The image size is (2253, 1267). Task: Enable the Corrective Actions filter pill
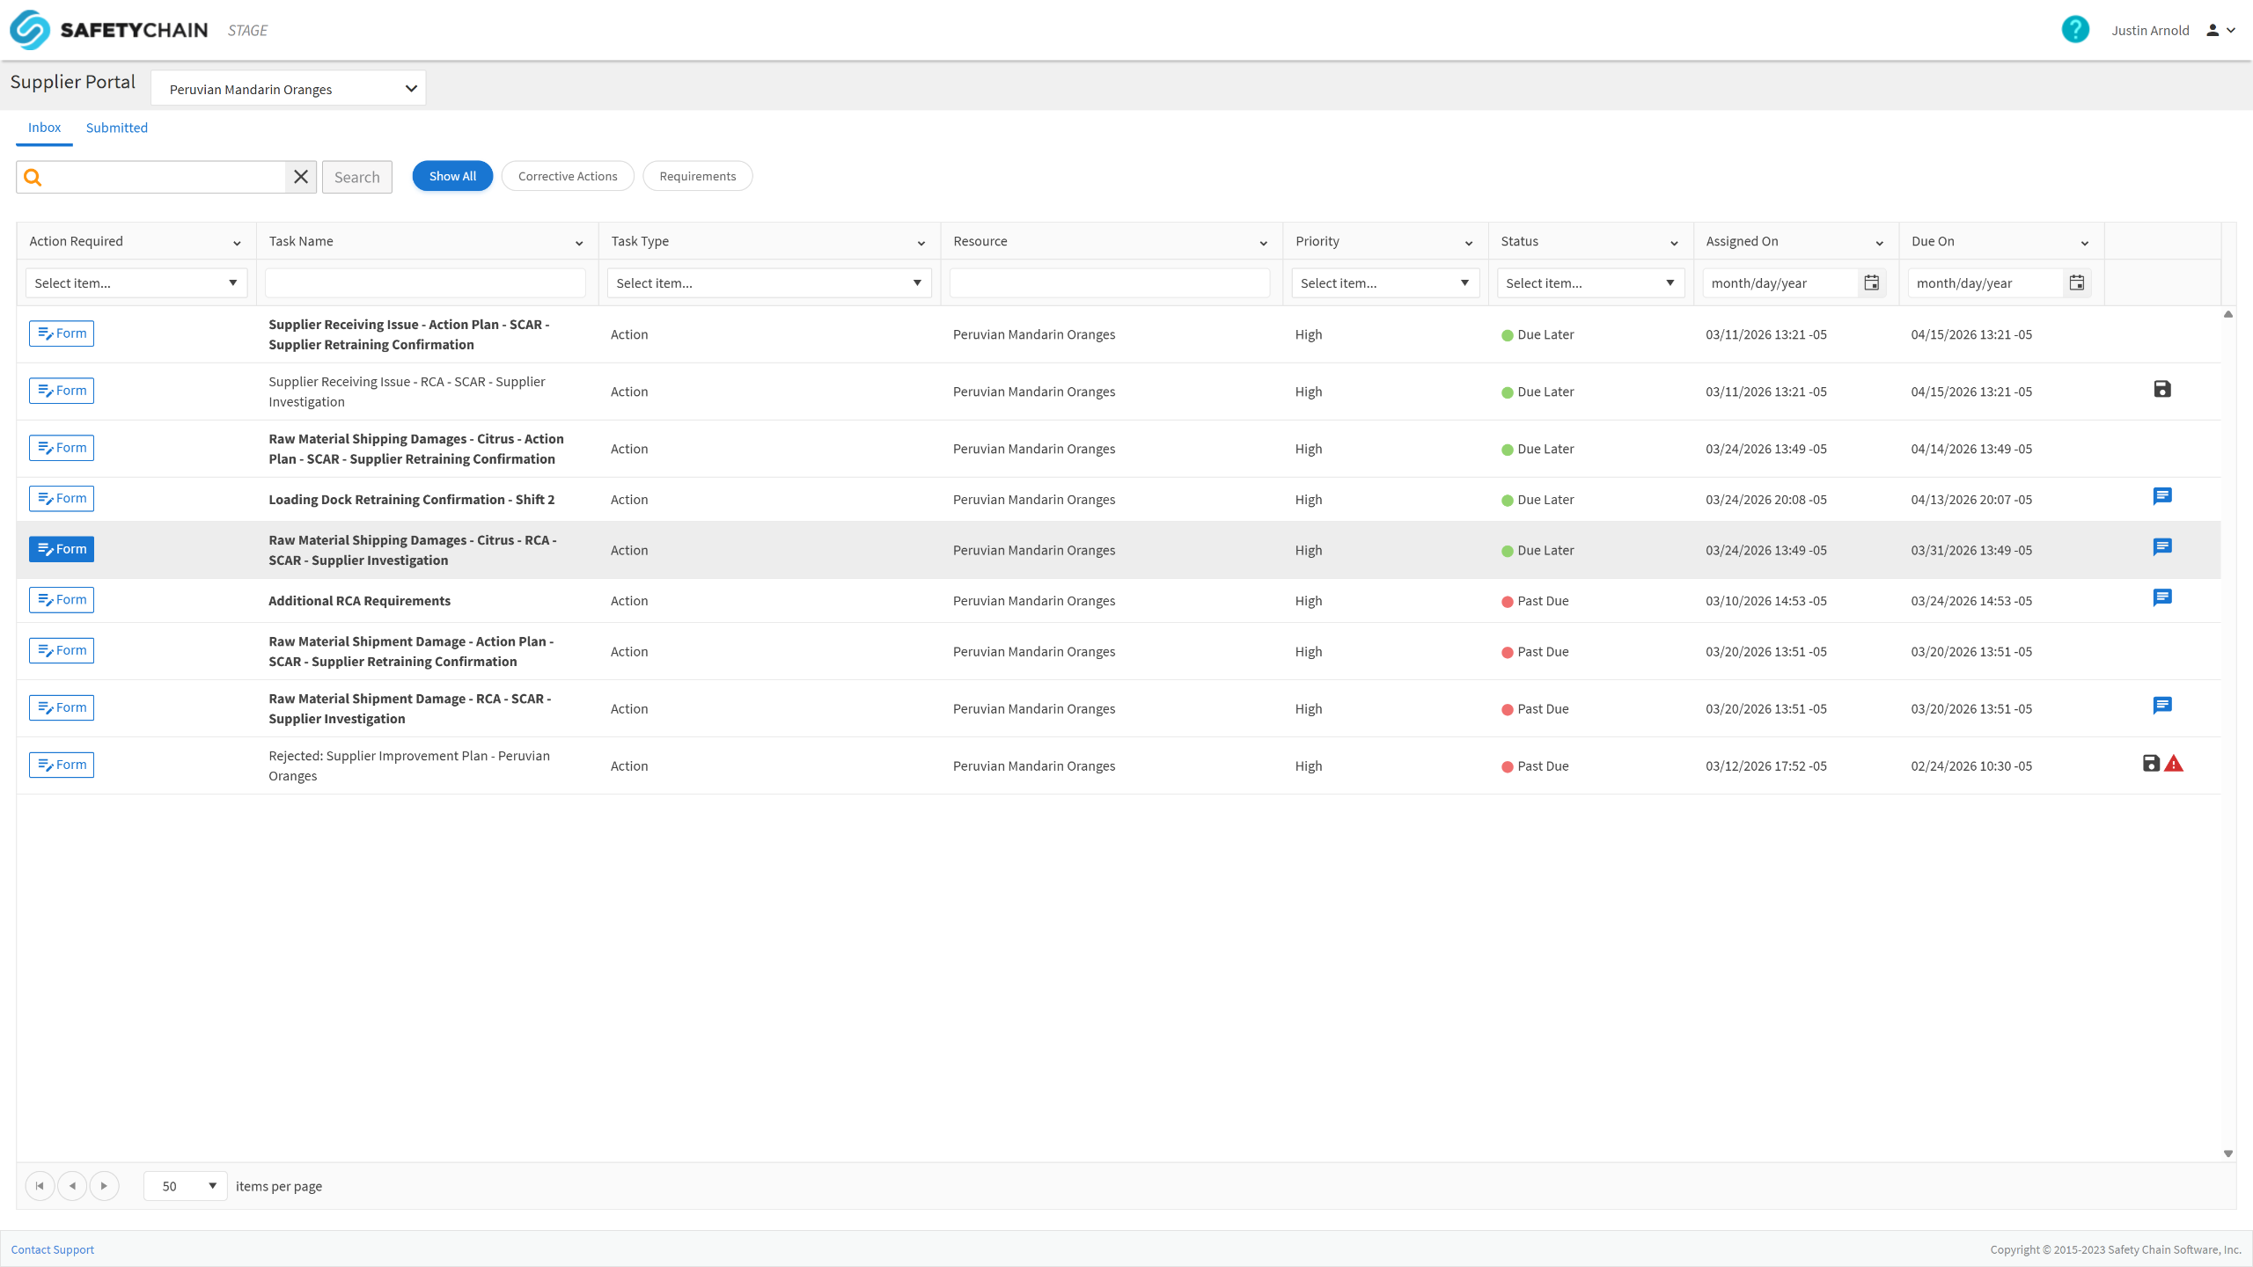[568, 176]
